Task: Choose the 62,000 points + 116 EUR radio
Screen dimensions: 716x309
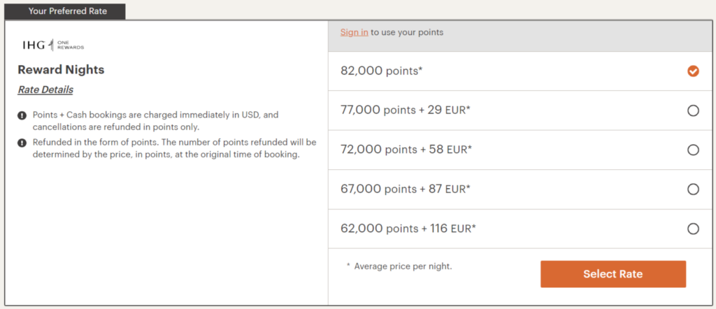Action: [693, 229]
